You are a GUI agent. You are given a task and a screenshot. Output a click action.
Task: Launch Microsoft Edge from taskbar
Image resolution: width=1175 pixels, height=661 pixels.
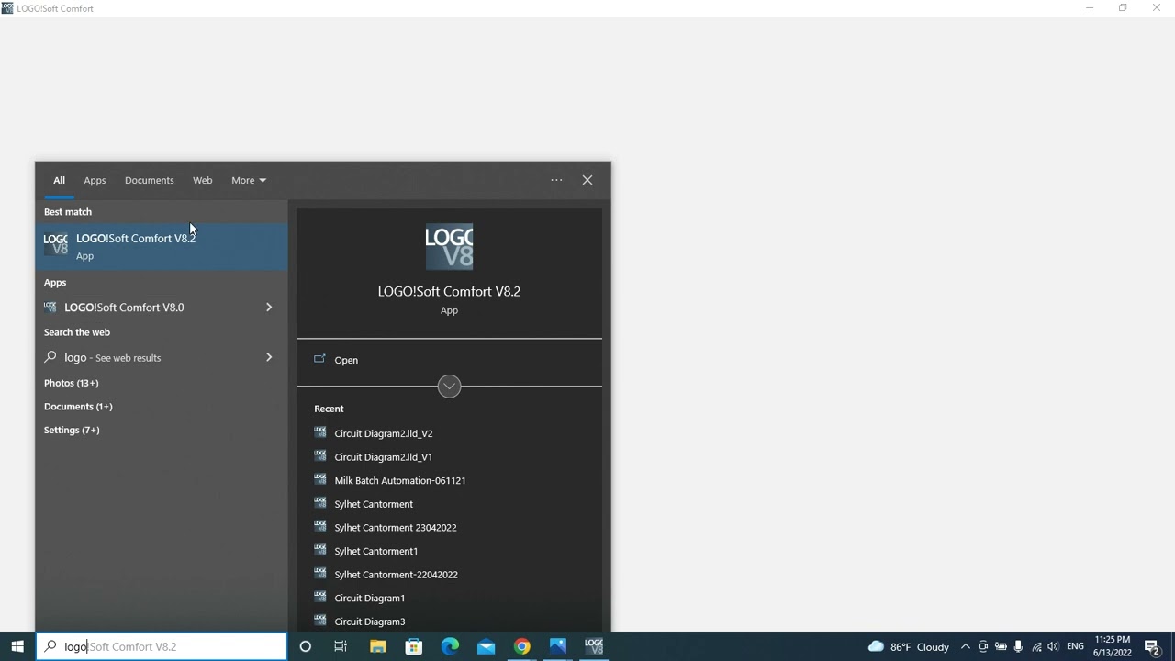(450, 646)
